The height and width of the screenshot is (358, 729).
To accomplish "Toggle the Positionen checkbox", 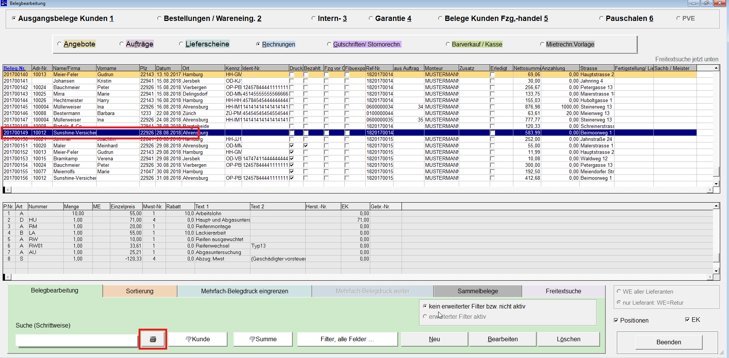I will [x=616, y=320].
